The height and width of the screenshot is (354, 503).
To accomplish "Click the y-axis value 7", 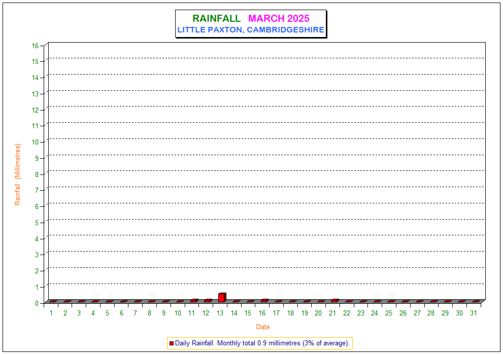I will point(37,191).
